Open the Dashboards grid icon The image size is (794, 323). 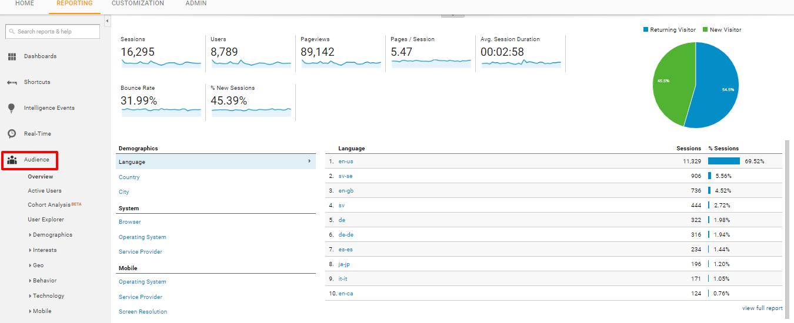click(x=12, y=57)
